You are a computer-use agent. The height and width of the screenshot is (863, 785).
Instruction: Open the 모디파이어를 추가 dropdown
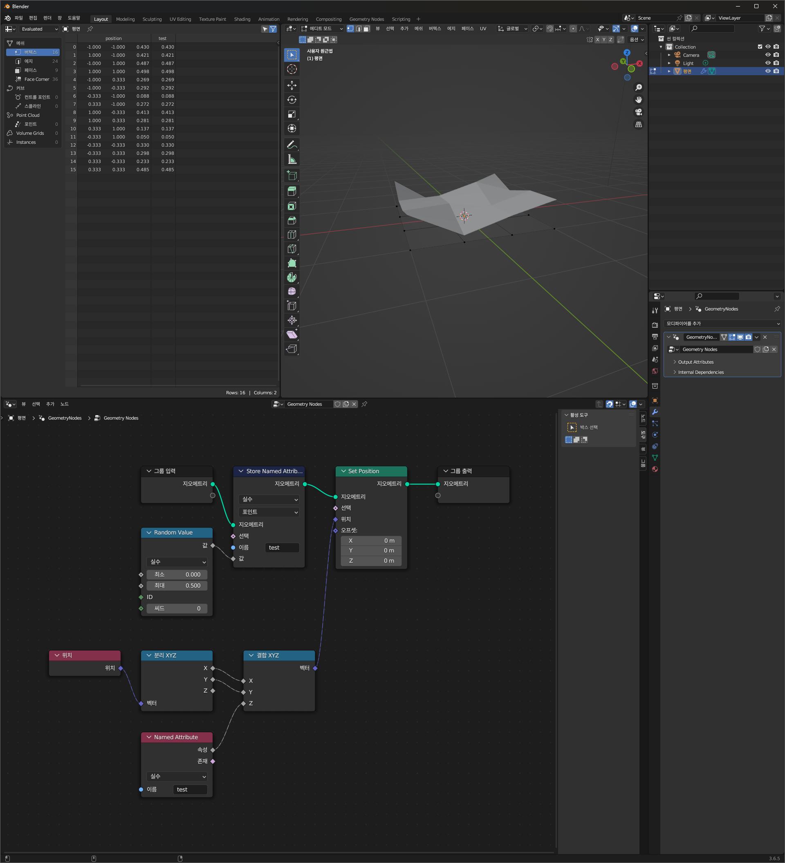tap(722, 324)
